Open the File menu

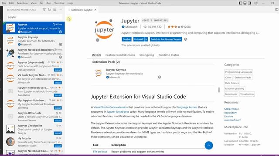pyautogui.click(x=4, y=3)
